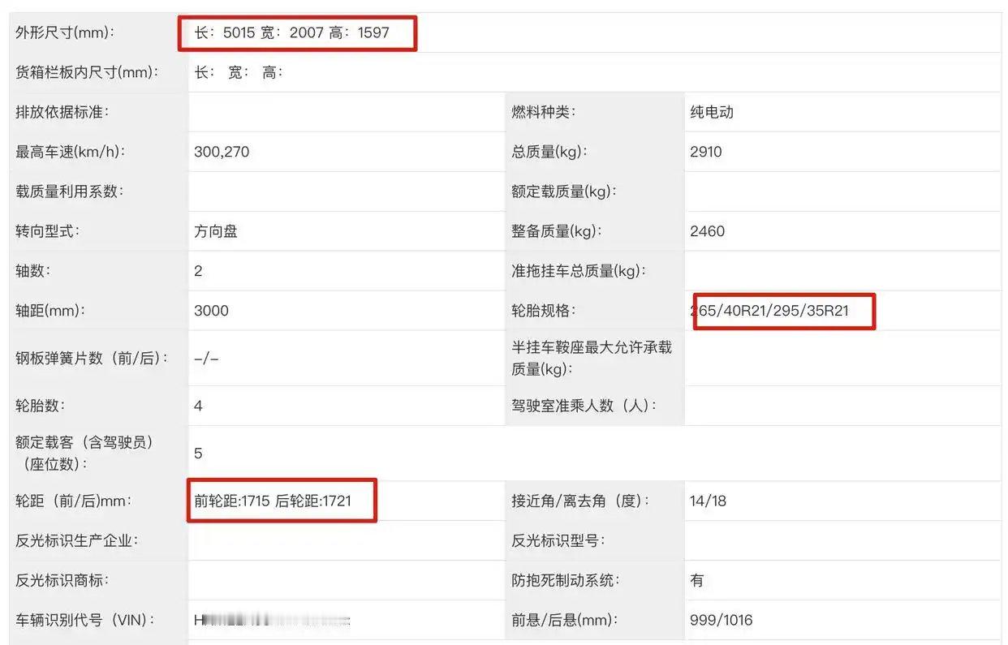Click the 方向盘 steering type cell
This screenshot has height=645, width=1008.
pyautogui.click(x=216, y=230)
